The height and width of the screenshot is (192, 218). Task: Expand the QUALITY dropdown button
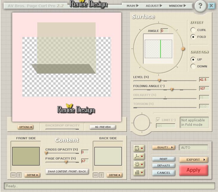163,147
